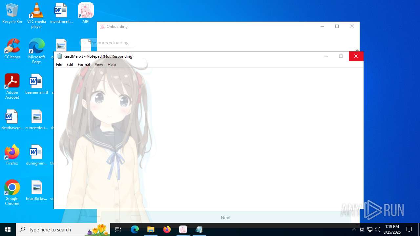420x236 pixels.
Task: Open the Notepad Help menu
Action: coord(112,65)
